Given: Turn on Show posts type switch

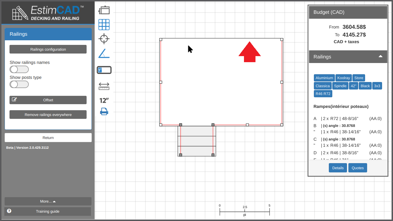Looking at the screenshot, I should (x=19, y=84).
